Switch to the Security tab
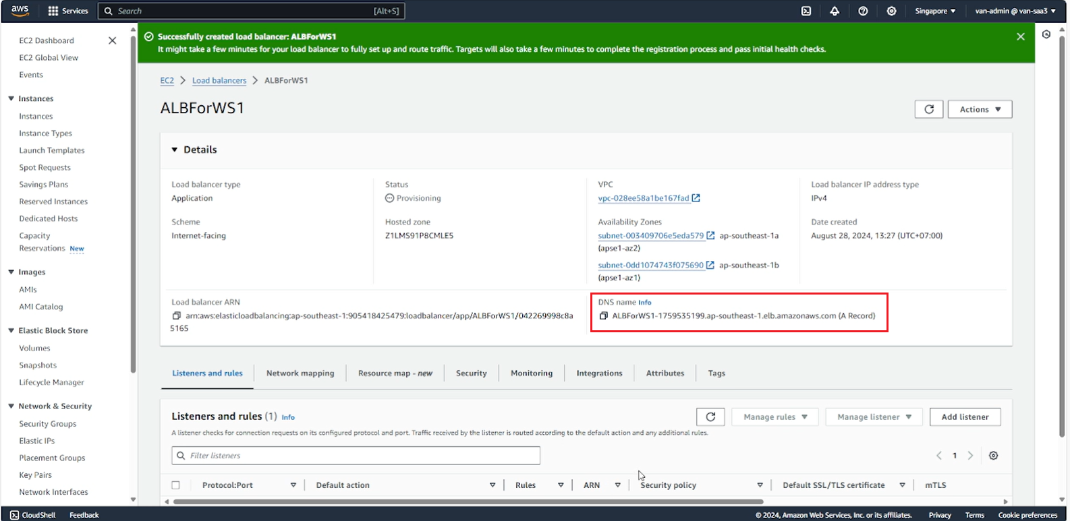The width and height of the screenshot is (1070, 521). [472, 373]
